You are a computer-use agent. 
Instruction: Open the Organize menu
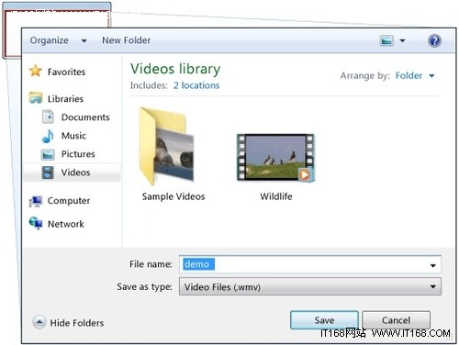click(49, 40)
